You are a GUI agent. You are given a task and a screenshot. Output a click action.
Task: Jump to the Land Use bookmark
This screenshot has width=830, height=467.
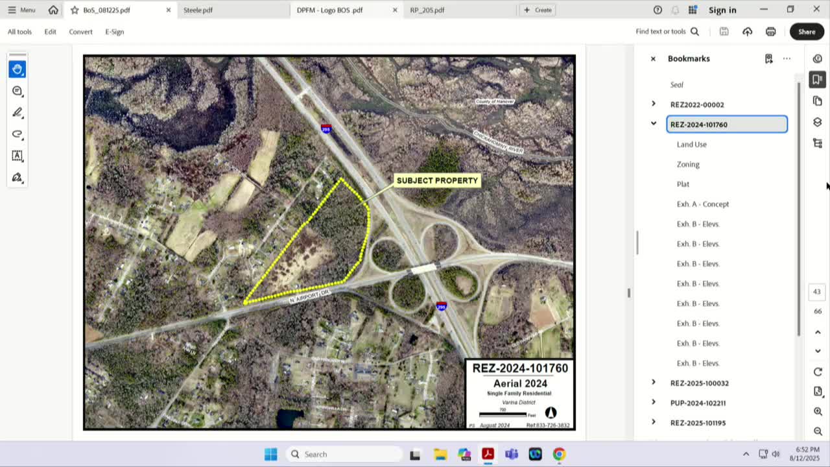coord(692,144)
